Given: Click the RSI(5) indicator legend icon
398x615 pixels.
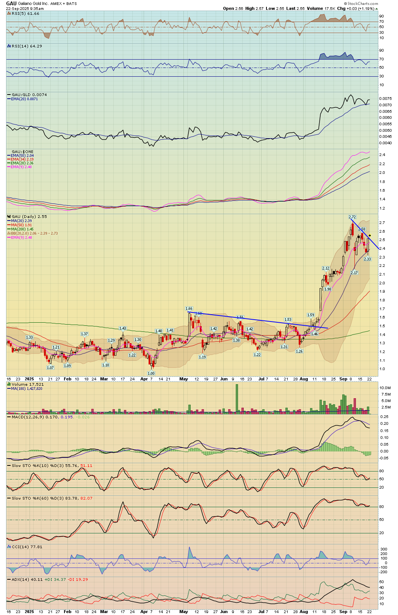Looking at the screenshot, I should click(9, 14).
